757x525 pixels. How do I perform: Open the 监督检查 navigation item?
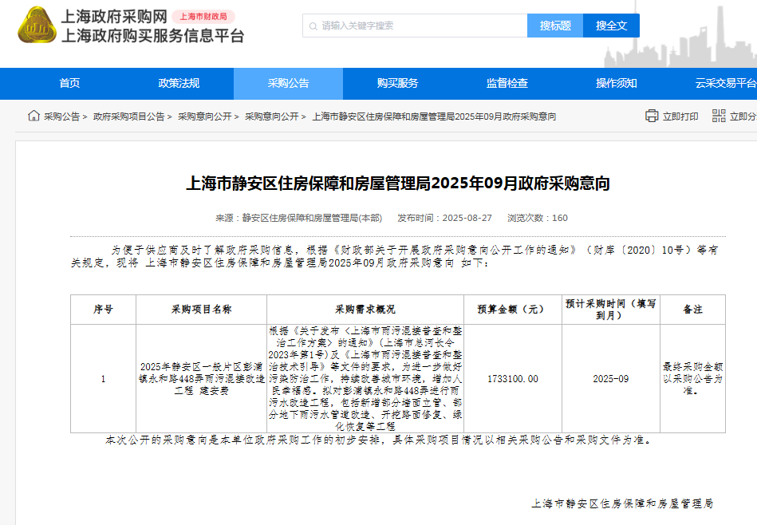pyautogui.click(x=507, y=84)
